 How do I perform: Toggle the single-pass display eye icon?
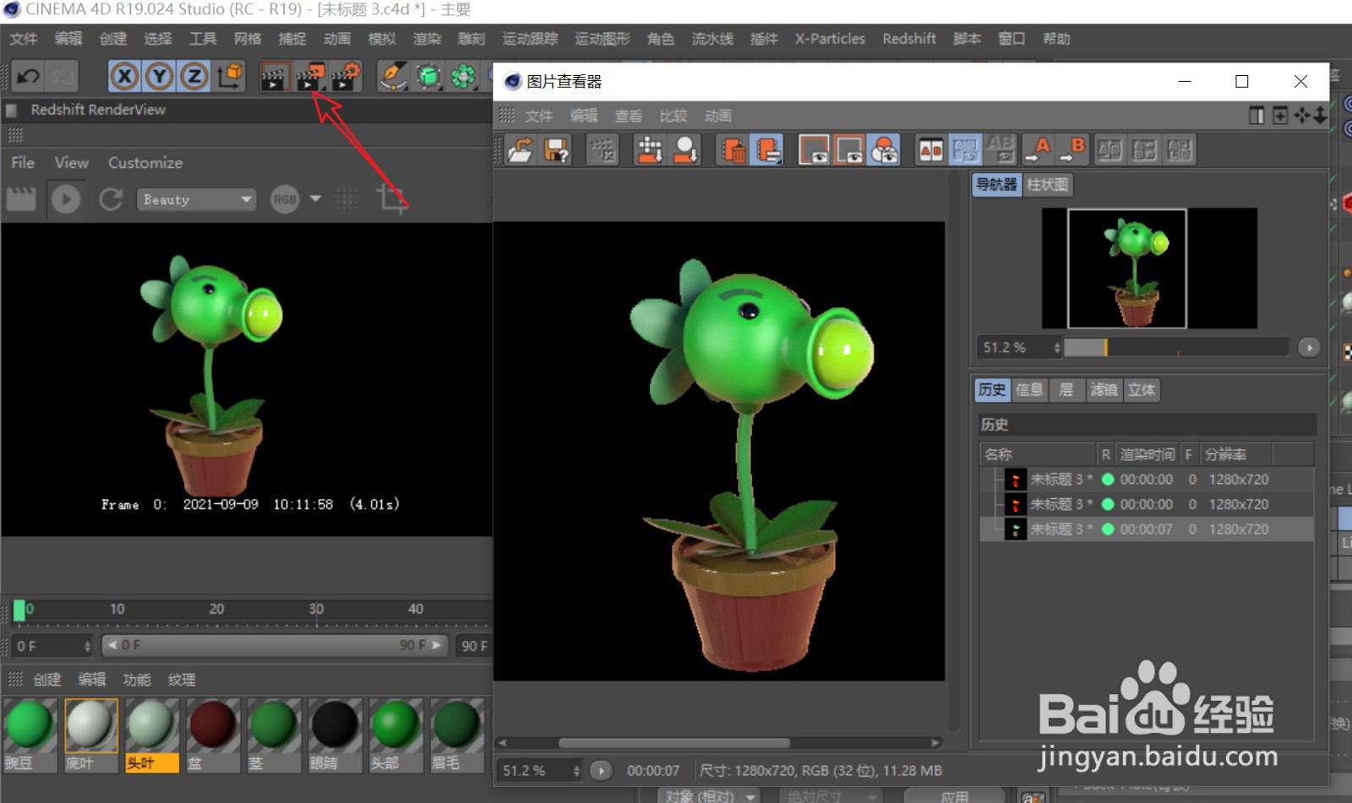[x=814, y=150]
